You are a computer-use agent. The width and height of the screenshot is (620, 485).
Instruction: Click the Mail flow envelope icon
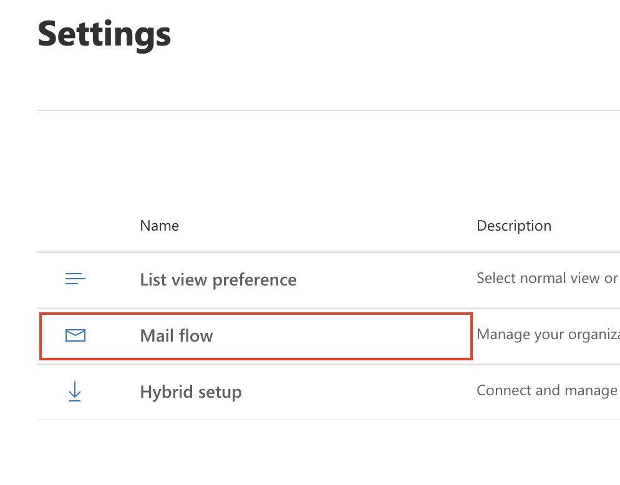tap(75, 335)
